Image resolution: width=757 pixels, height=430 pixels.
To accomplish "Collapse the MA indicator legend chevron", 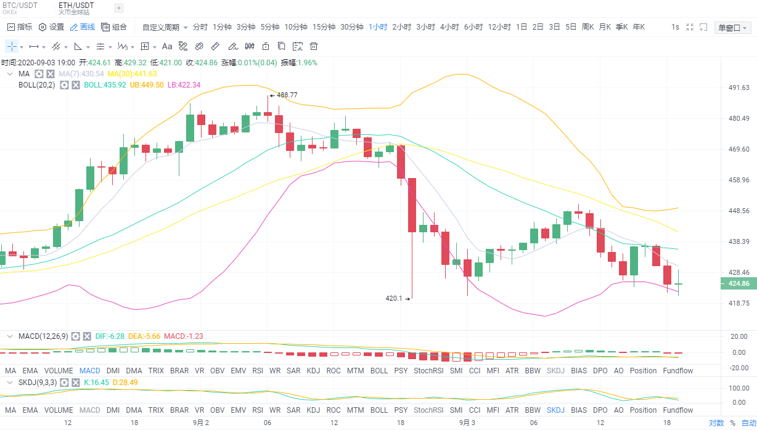I will click(10, 74).
